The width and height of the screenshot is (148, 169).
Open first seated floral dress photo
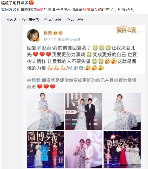point(45,111)
